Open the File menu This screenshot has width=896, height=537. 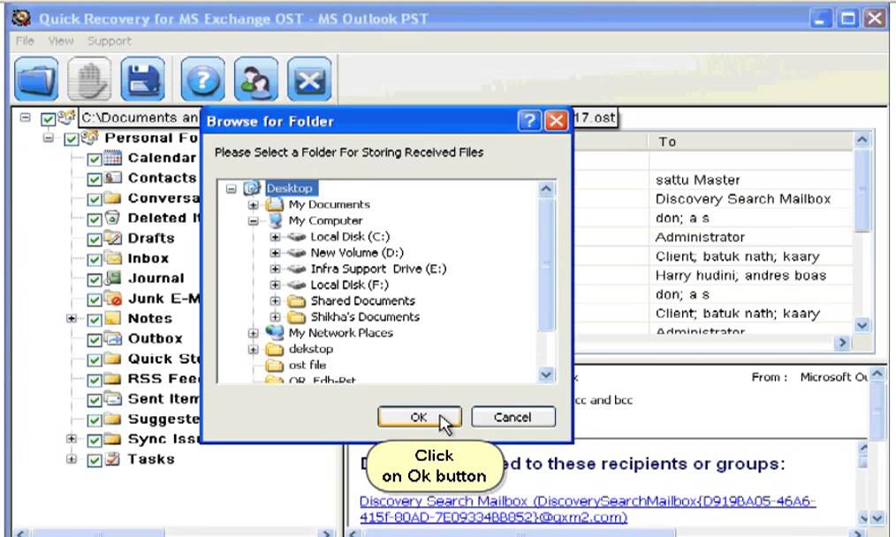click(x=25, y=42)
